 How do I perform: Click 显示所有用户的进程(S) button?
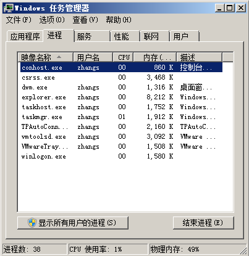coord(73,223)
